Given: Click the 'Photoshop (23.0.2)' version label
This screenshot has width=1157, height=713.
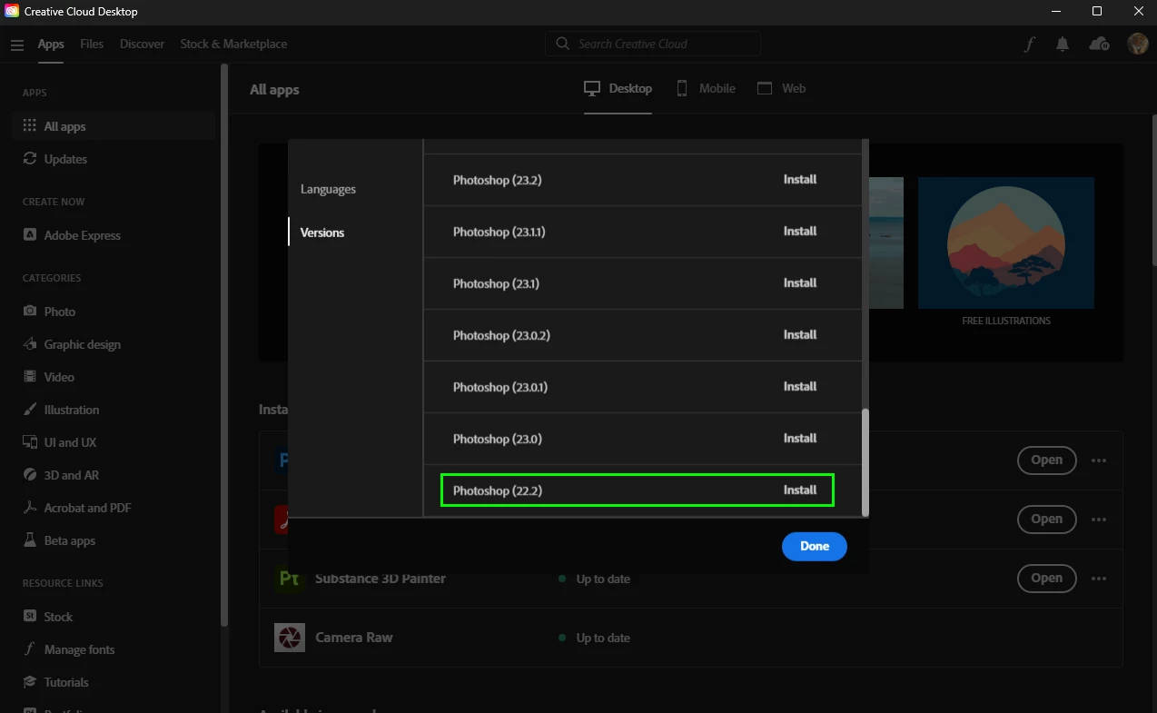Looking at the screenshot, I should click(x=501, y=335).
